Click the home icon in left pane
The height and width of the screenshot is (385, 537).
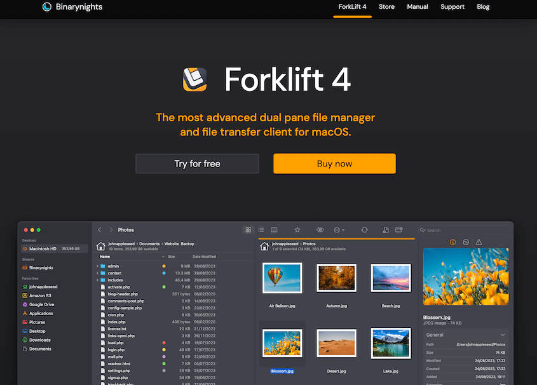pyautogui.click(x=100, y=246)
